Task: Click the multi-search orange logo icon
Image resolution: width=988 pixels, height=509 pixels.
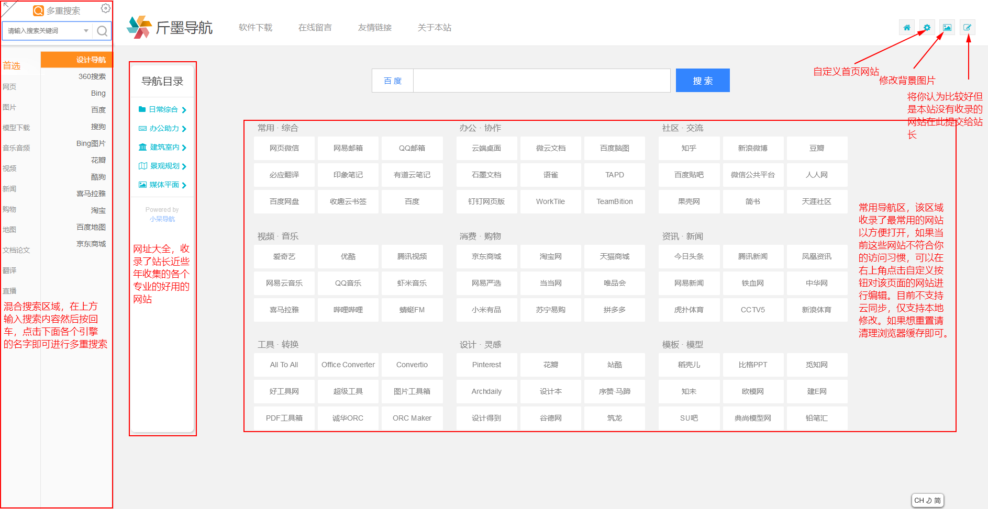Action: pos(38,10)
